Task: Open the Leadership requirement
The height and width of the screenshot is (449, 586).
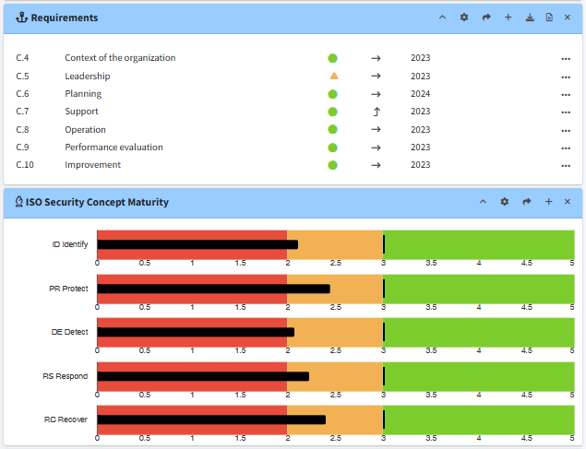Action: 88,77
